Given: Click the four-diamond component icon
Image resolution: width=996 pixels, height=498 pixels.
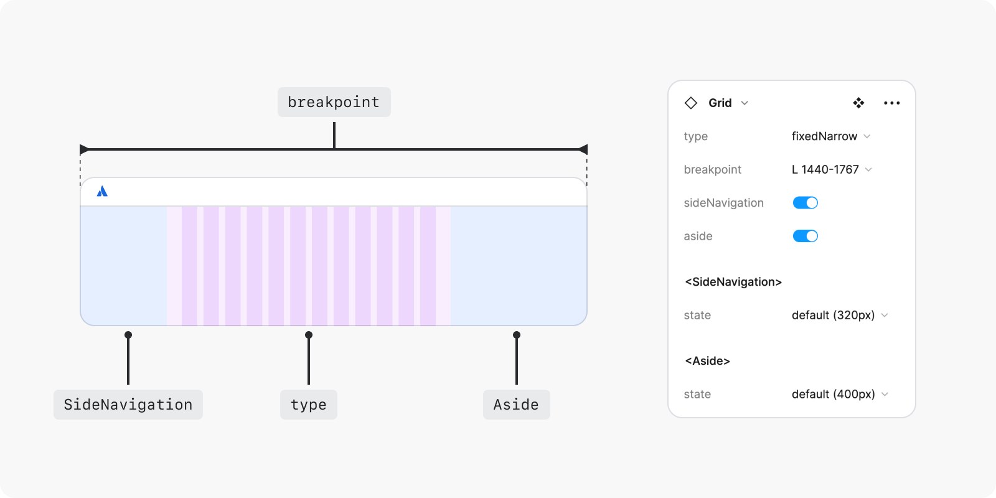Looking at the screenshot, I should pos(858,103).
